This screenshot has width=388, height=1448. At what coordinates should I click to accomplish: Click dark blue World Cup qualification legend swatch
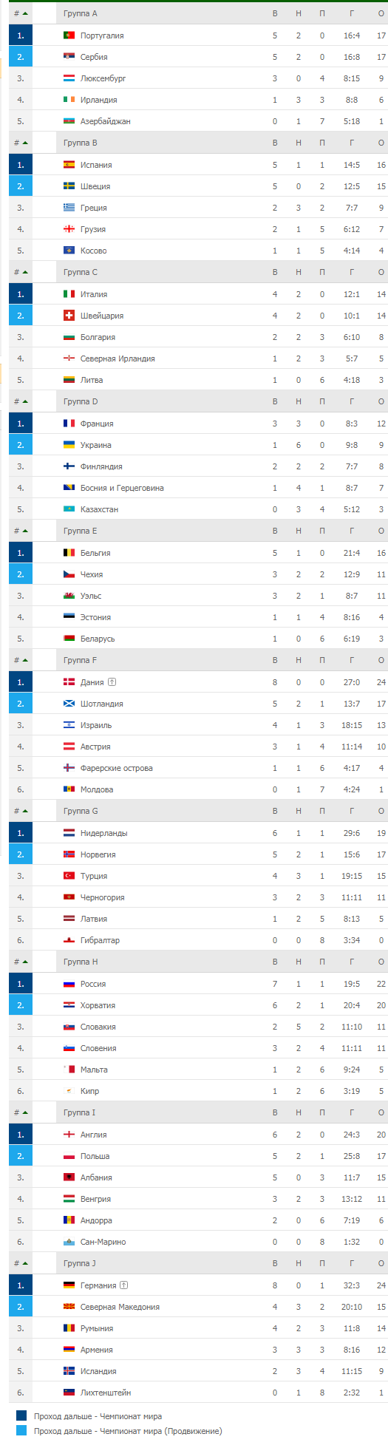point(21,1416)
